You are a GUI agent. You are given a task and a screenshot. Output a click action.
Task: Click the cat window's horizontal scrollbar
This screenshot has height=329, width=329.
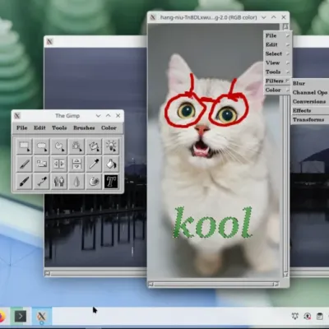pos(214,285)
